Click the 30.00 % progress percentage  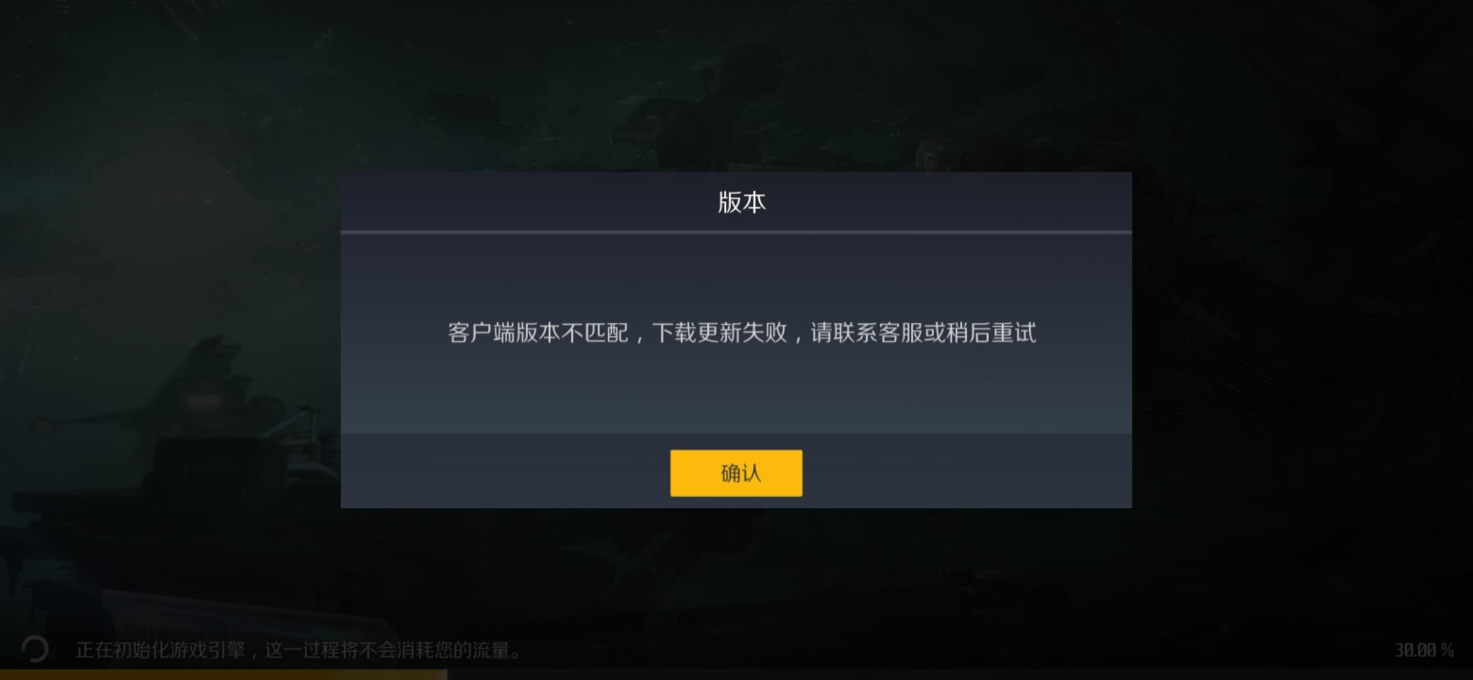point(1424,650)
